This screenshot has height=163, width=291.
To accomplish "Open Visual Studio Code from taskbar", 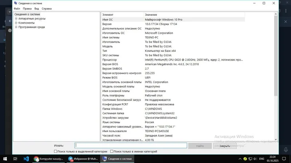I will (x=26, y=159).
